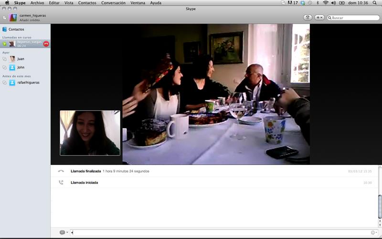Open the emoticon picker dropdown
The image size is (382, 239).
(x=374, y=232)
